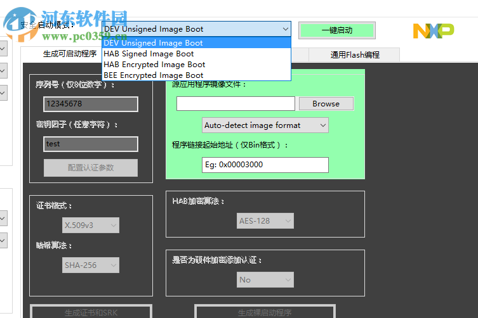Switch to 通用Flash编程 tab
The image size is (478, 318).
(x=355, y=54)
